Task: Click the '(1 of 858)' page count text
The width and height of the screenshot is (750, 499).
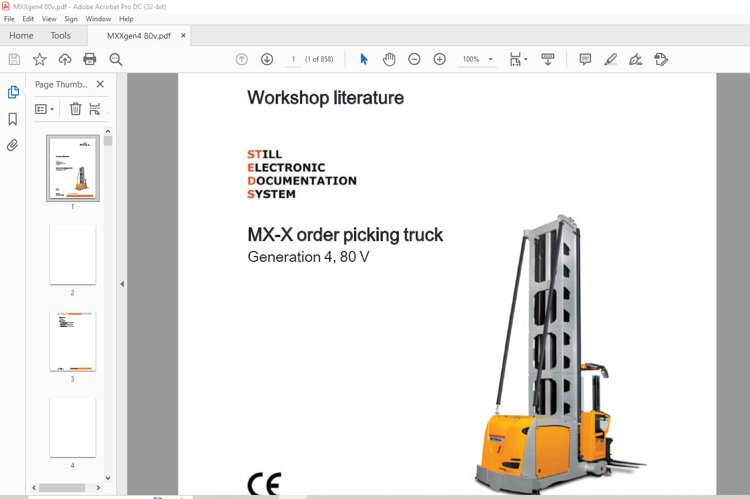Action: 319,59
